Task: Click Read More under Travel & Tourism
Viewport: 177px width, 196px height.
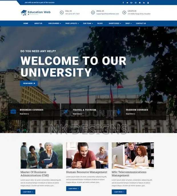Action: click(77, 114)
